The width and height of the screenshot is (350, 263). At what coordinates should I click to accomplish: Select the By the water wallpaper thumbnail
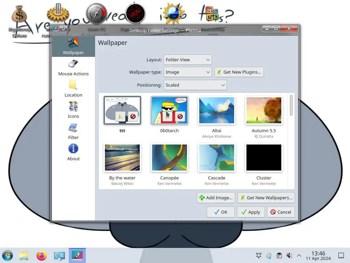pos(122,158)
